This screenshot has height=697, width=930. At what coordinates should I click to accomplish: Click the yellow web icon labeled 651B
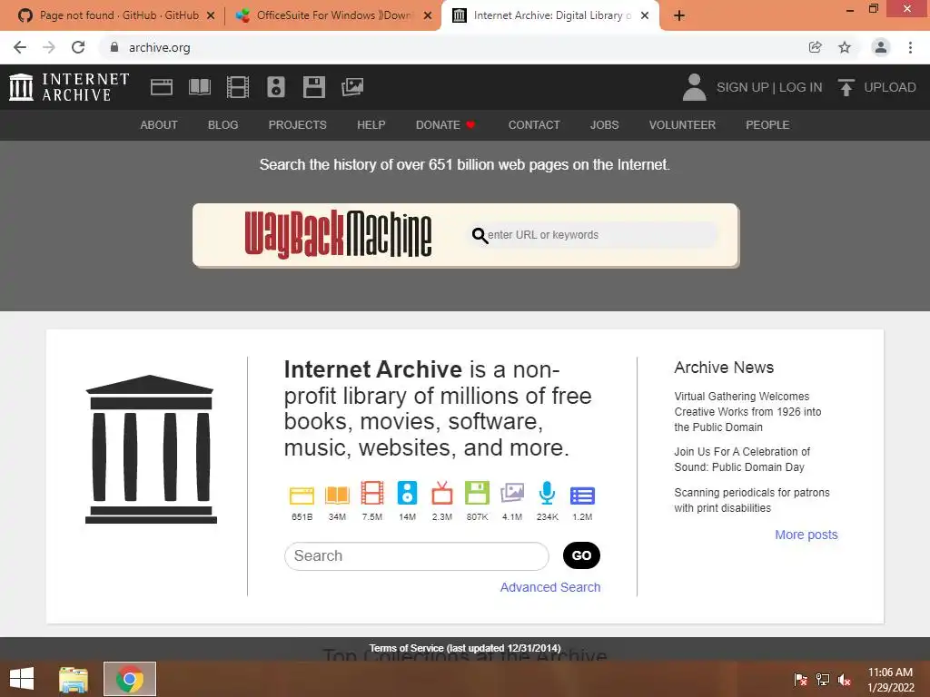pyautogui.click(x=302, y=495)
